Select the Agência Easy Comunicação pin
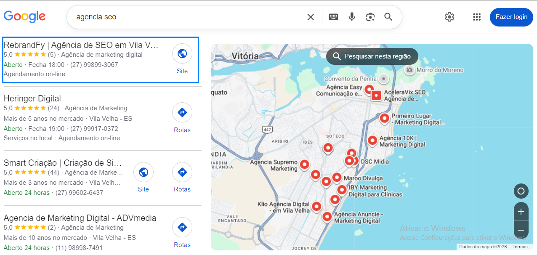Image resolution: width=537 pixels, height=255 pixels. [369, 89]
